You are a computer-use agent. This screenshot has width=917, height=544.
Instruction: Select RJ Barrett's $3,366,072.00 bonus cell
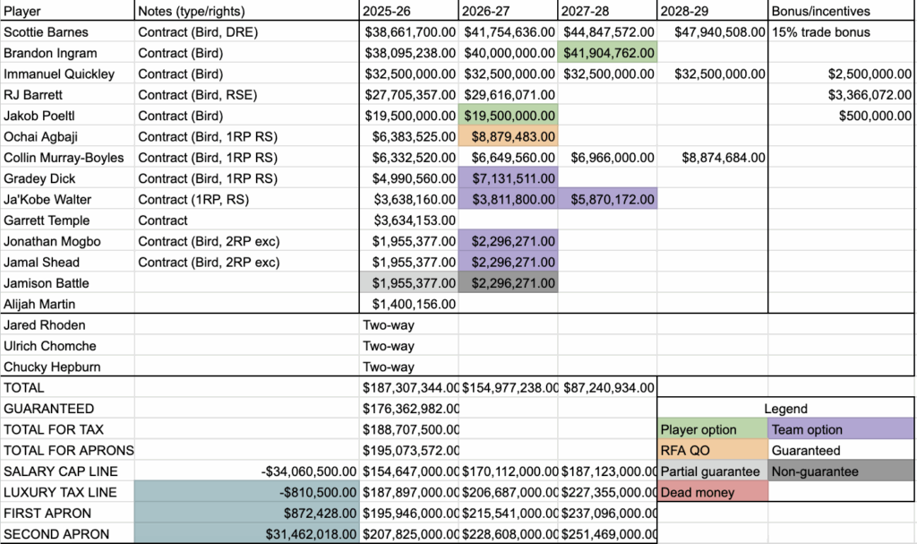[x=841, y=95]
